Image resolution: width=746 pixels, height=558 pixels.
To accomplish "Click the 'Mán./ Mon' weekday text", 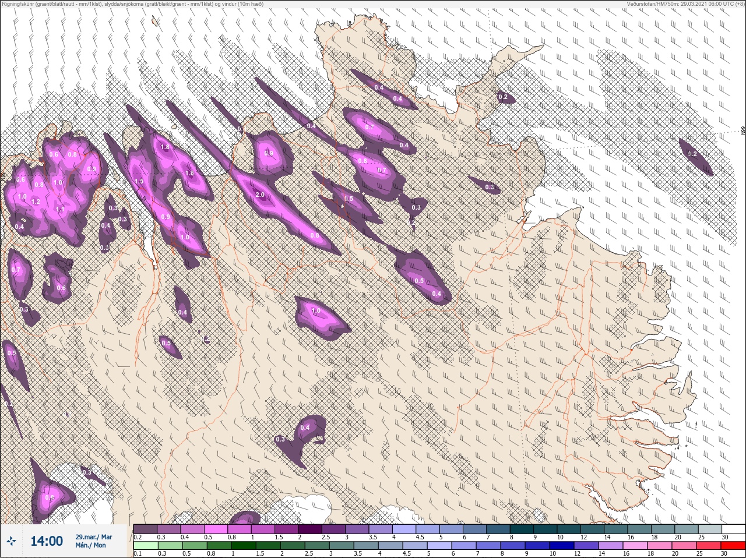I will coord(90,545).
